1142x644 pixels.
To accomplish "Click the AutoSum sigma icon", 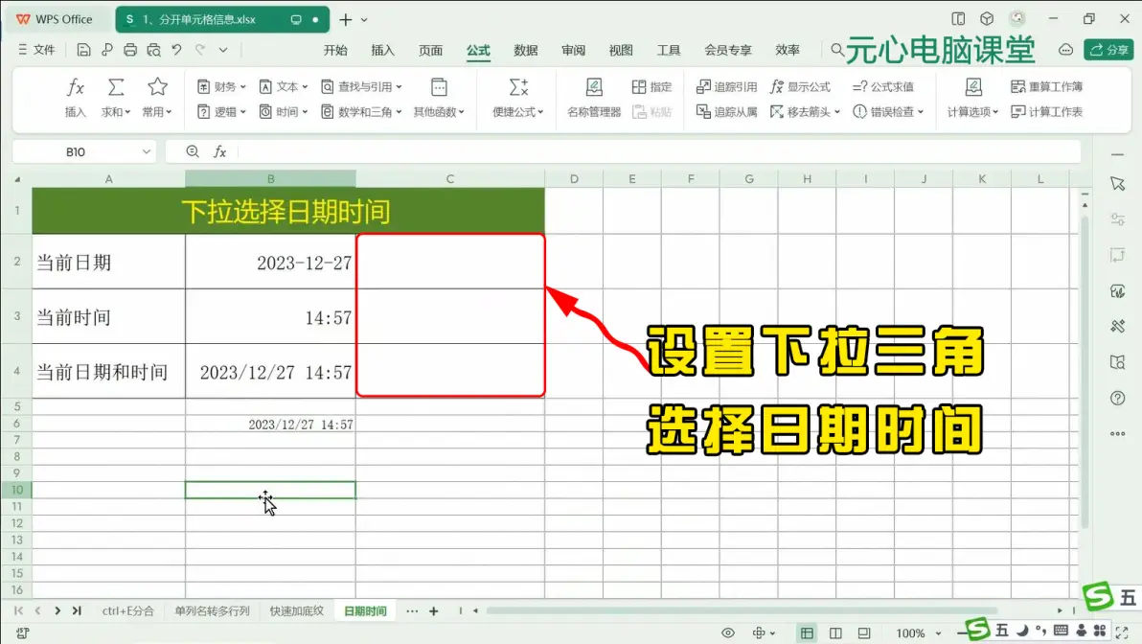I will 115,88.
